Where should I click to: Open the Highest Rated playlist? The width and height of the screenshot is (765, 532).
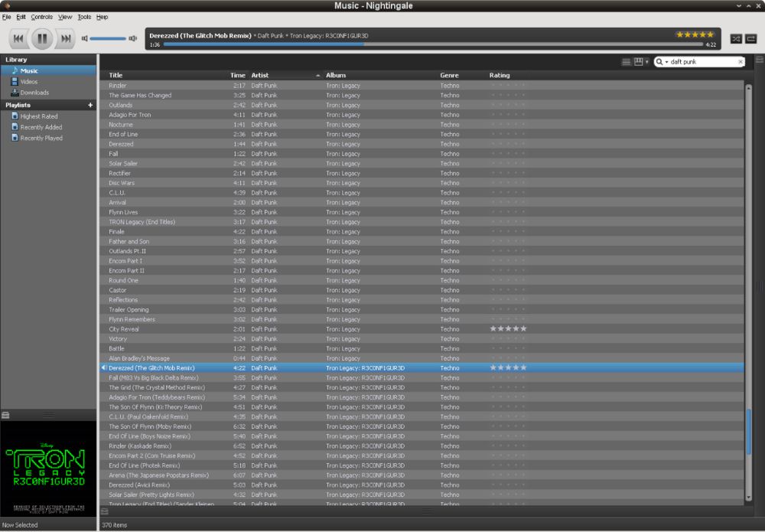coord(48,116)
